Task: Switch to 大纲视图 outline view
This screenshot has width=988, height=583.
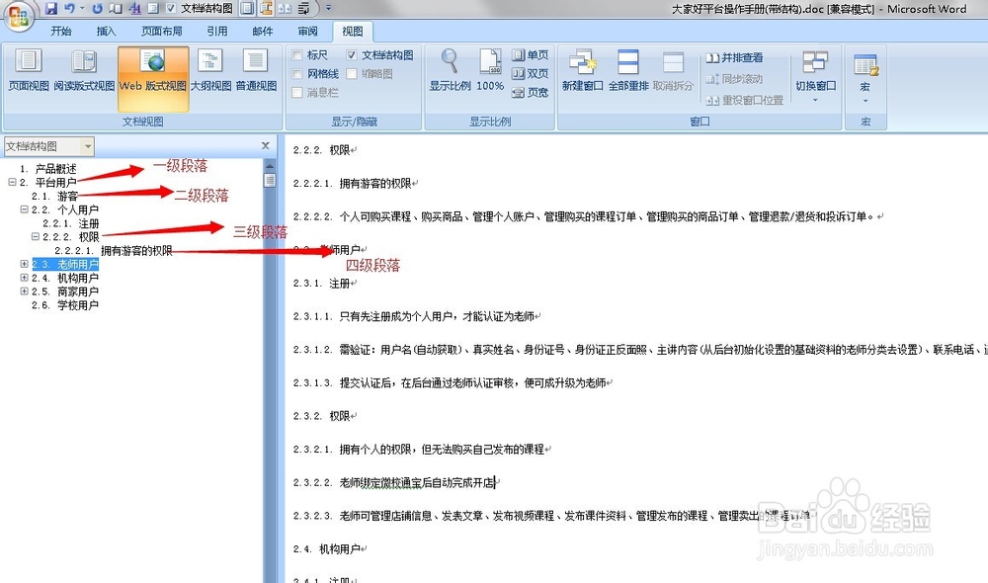Action: click(x=210, y=70)
